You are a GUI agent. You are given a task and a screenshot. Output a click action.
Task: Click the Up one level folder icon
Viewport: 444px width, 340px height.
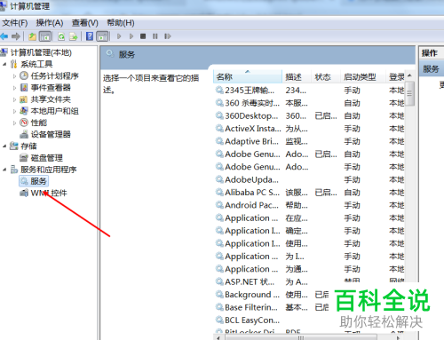pyautogui.click(x=32, y=36)
